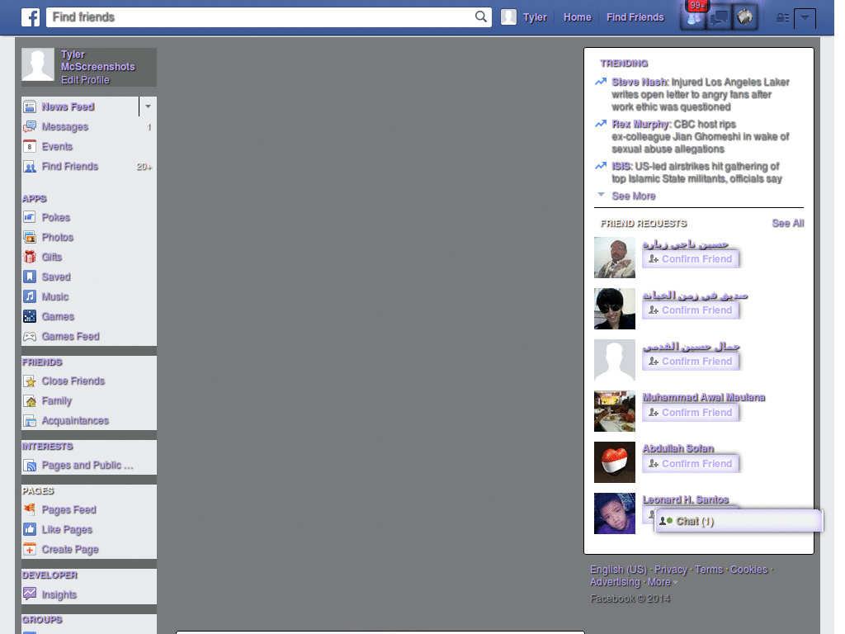The height and width of the screenshot is (634, 845).
Task: Open Abdullah Sofan's profile name
Action: pos(678,448)
